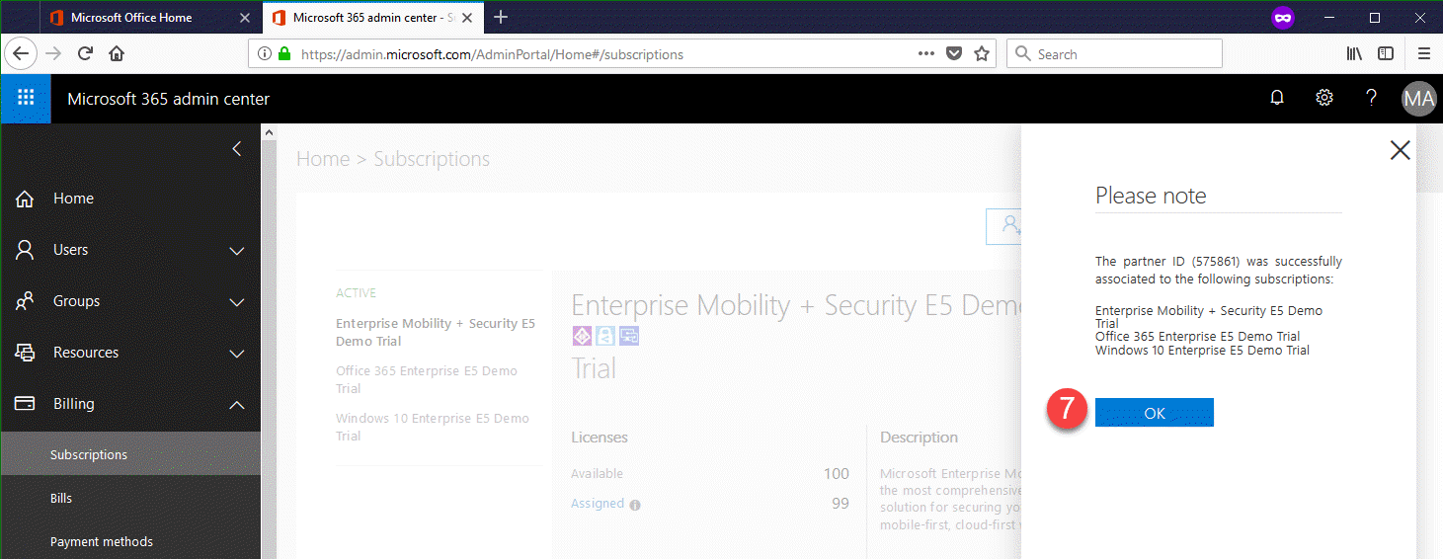The height and width of the screenshot is (559, 1443).
Task: Reload the current page
Action: [85, 53]
